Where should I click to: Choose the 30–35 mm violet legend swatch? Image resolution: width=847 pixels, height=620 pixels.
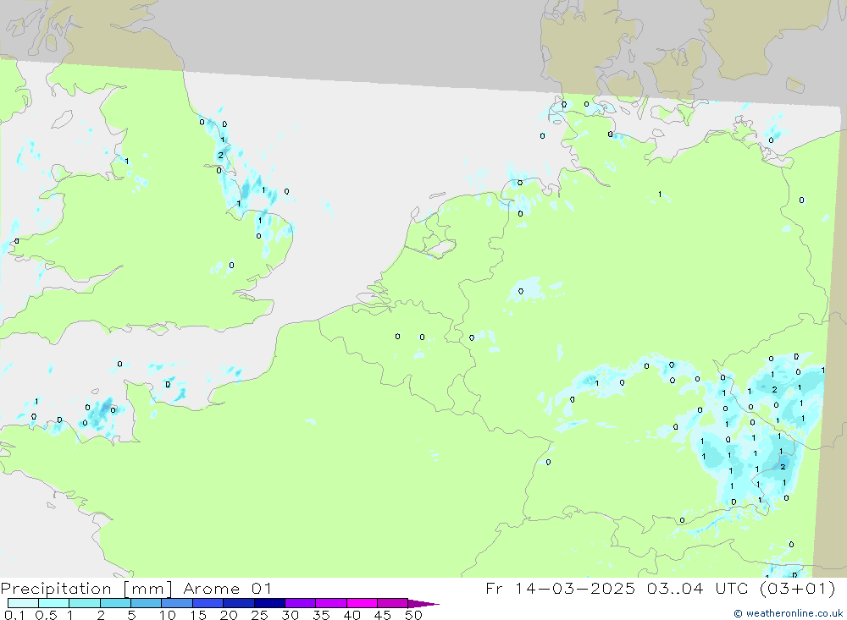pyautogui.click(x=301, y=603)
